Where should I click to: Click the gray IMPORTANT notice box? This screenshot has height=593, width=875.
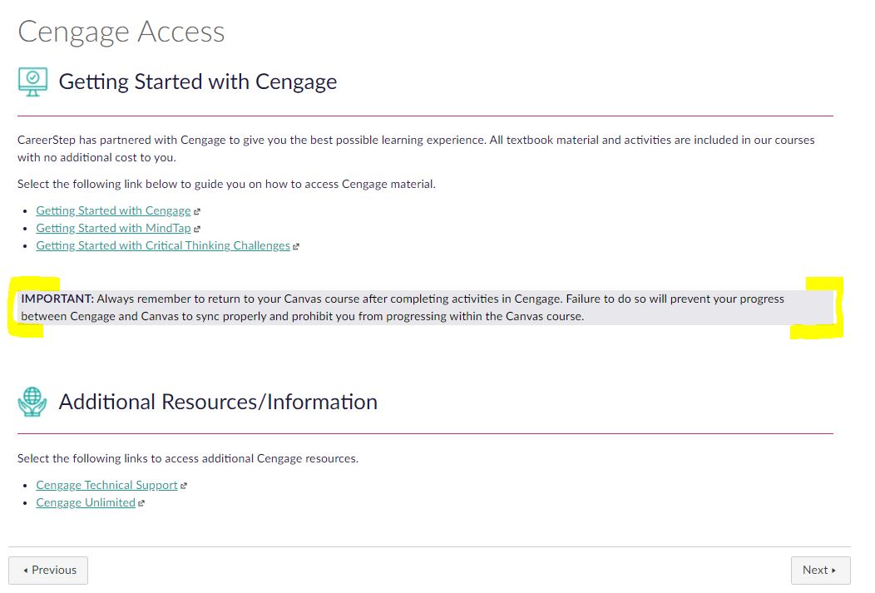(x=424, y=308)
